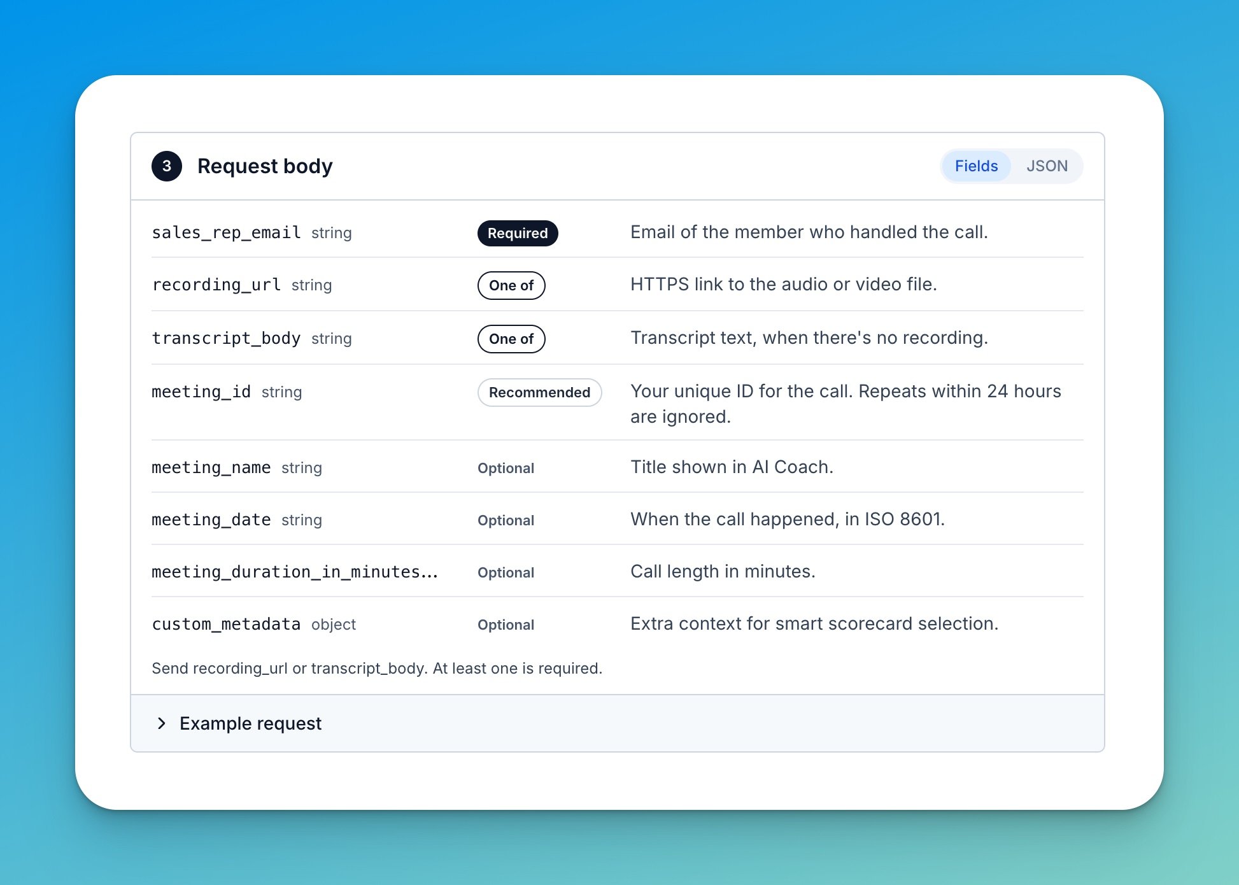This screenshot has width=1239, height=885.
Task: Click the description about unique ID for the call
Action: click(846, 404)
